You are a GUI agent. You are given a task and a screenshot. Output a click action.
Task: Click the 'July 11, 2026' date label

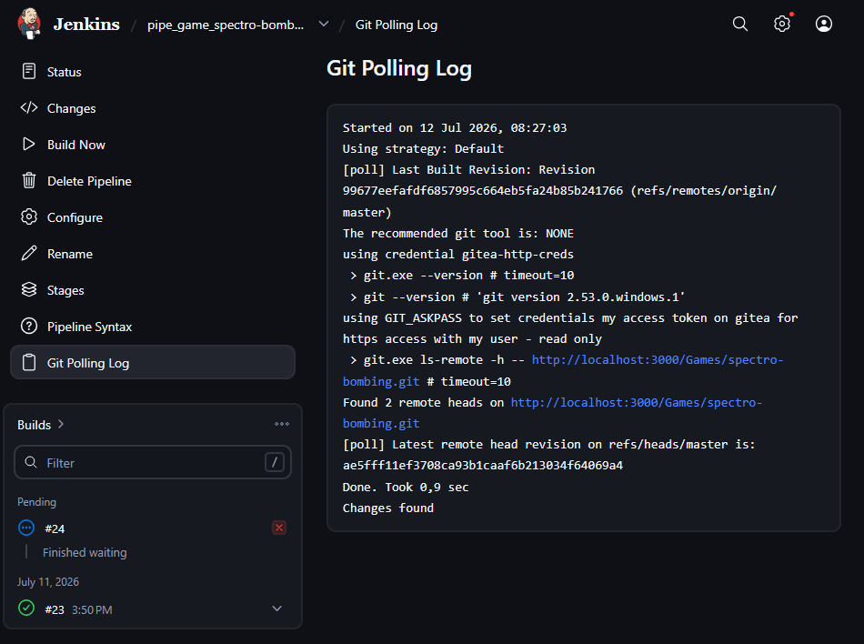coord(48,582)
